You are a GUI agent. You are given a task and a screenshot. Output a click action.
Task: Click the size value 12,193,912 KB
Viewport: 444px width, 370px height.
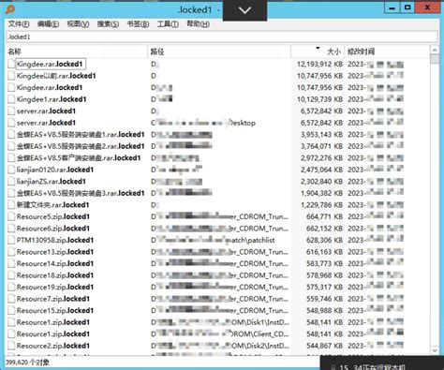point(319,64)
